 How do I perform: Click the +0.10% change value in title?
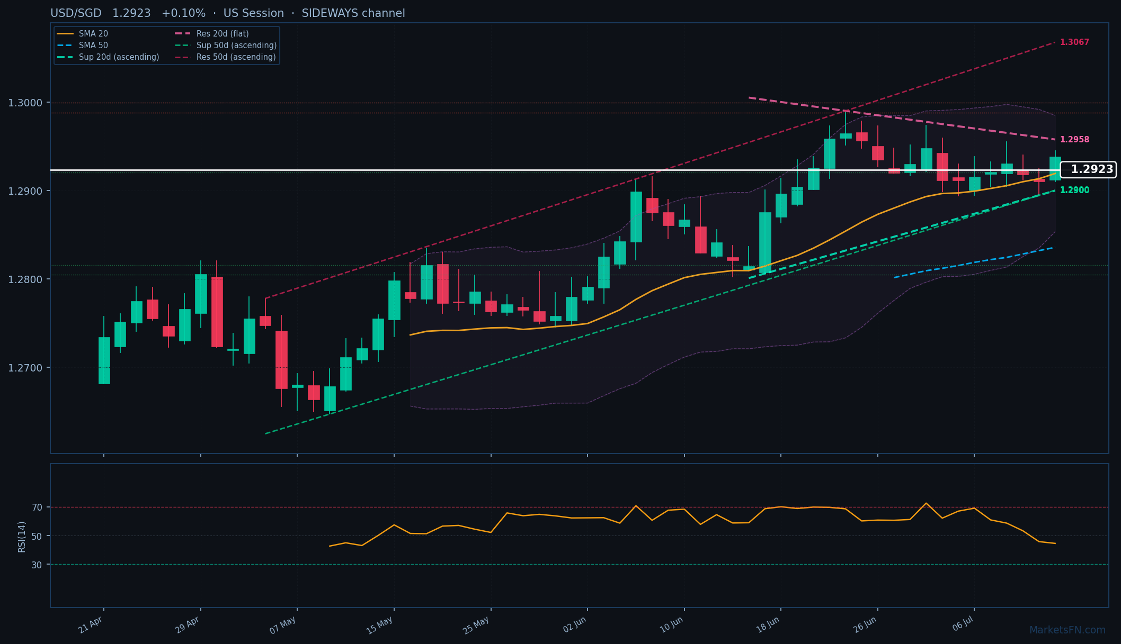tap(183, 13)
